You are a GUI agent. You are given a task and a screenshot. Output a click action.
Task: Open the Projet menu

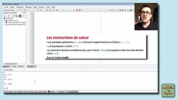click(35, 7)
